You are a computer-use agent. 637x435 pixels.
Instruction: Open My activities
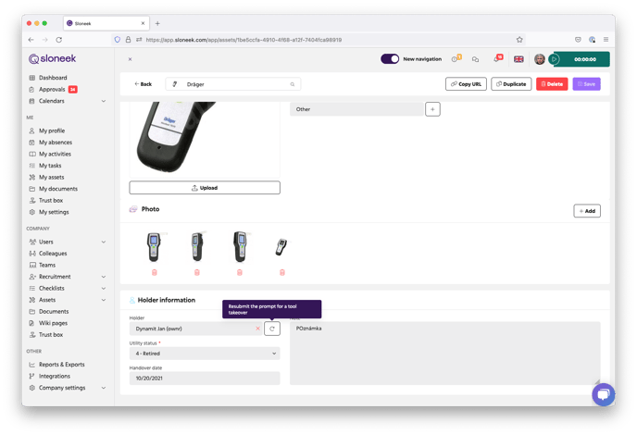55,154
